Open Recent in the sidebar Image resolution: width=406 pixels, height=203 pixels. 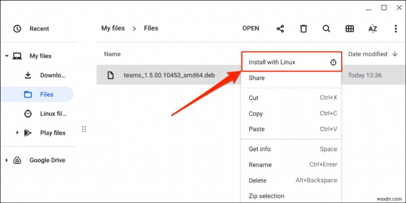(x=39, y=28)
